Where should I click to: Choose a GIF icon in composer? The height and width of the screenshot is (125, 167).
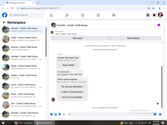pyautogui.click(x=64, y=114)
